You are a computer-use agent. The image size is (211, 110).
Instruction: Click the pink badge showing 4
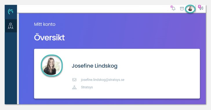199,6
